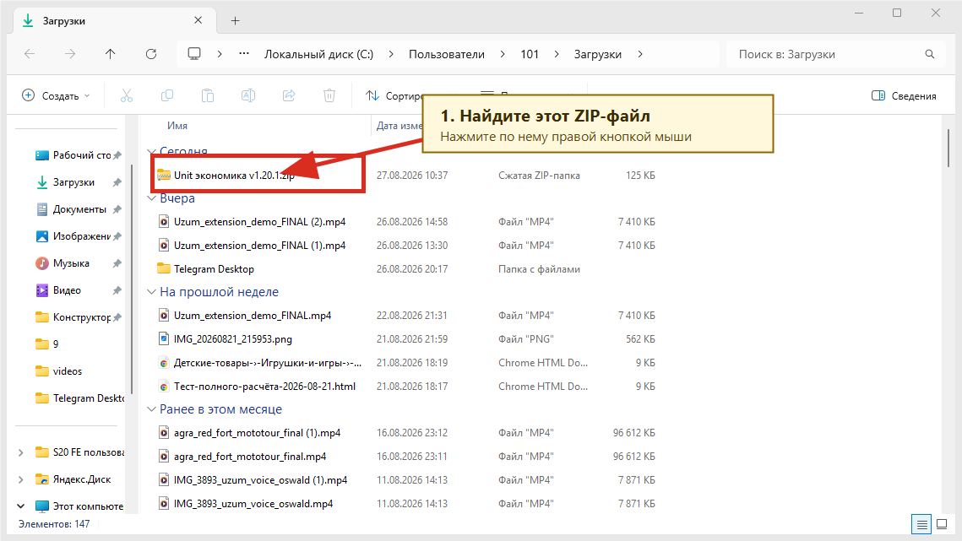Open Документы in the sidebar

[79, 209]
